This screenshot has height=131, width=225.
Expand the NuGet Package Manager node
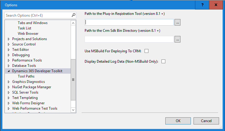(x=9, y=87)
